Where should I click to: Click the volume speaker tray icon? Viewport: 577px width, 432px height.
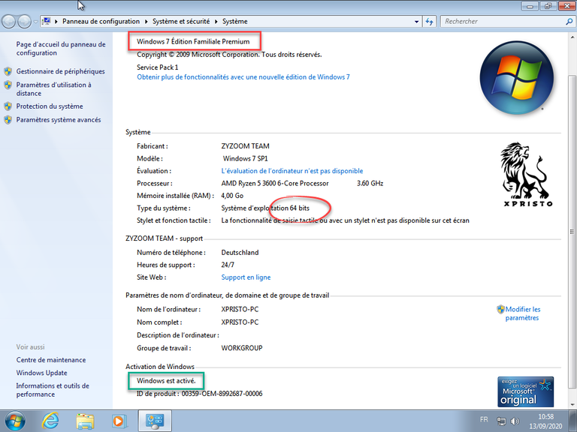pyautogui.click(x=515, y=421)
